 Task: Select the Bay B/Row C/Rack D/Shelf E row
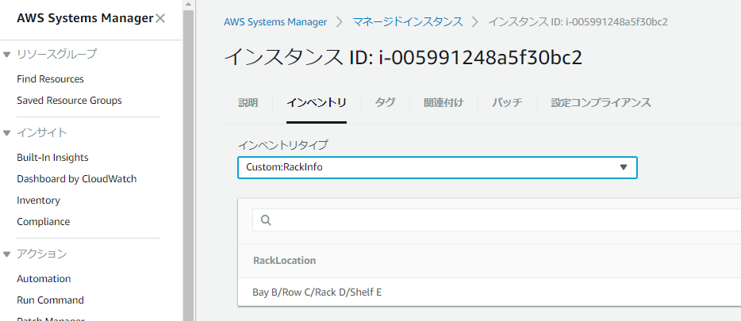coord(490,292)
